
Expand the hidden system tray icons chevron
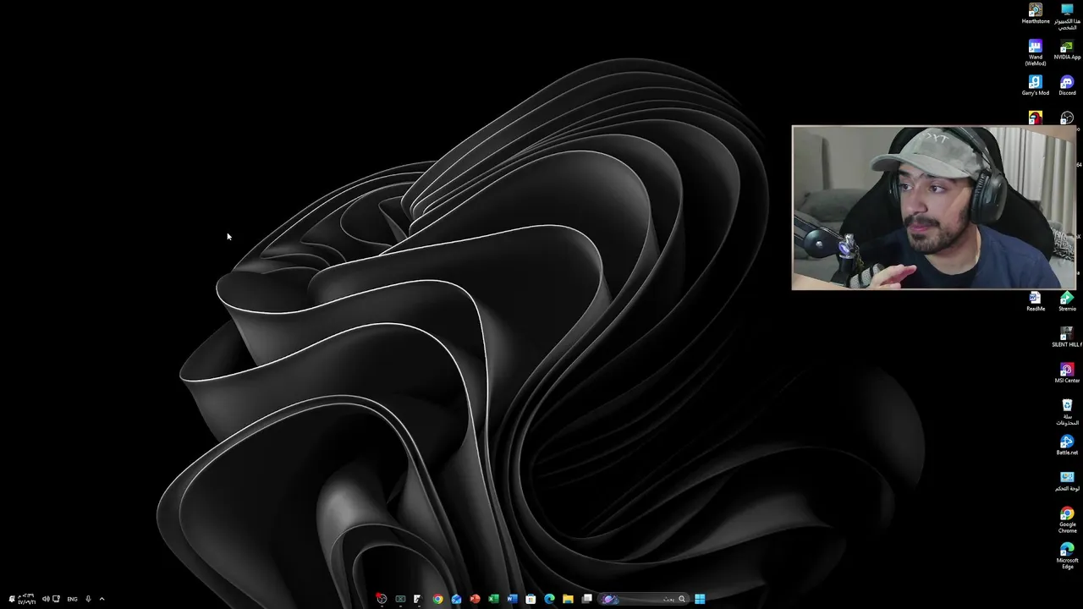coord(102,599)
